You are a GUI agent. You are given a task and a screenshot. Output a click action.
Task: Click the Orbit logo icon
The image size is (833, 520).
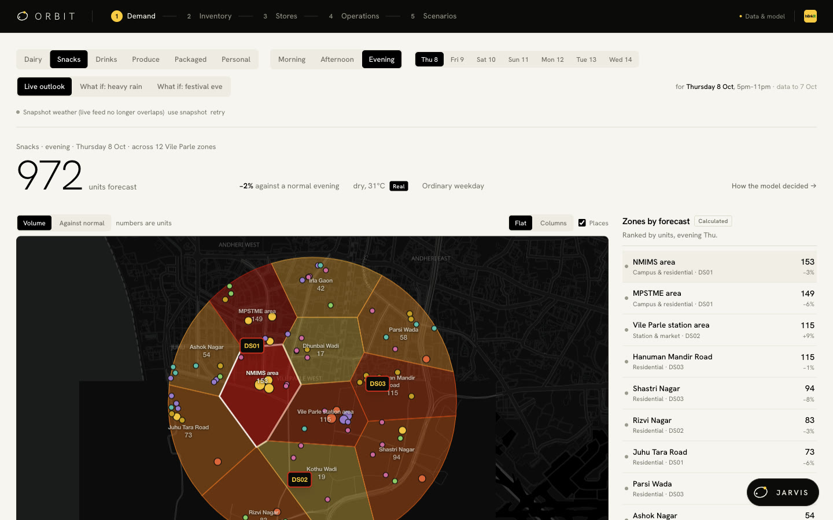click(x=23, y=16)
